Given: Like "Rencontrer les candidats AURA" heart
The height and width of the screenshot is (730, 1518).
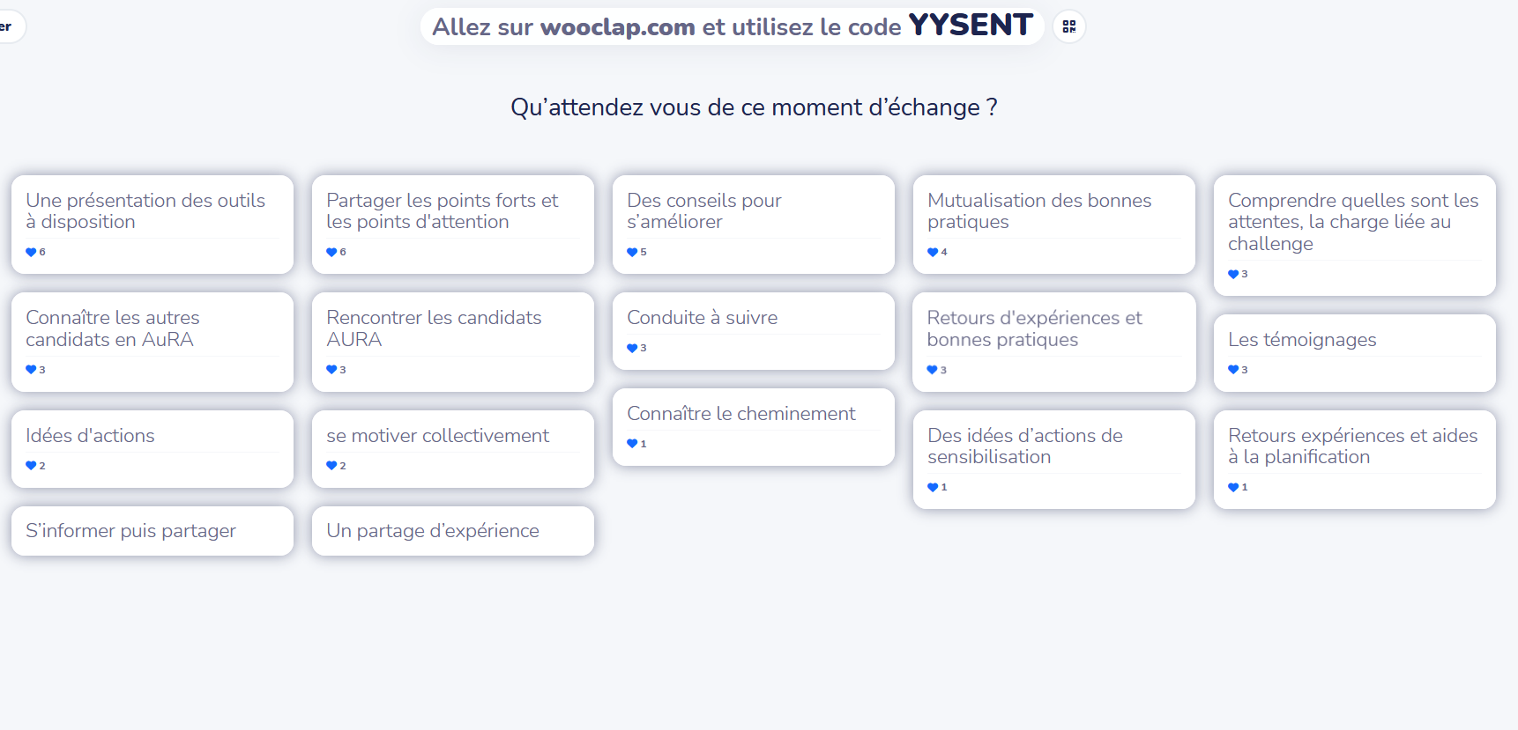Looking at the screenshot, I should point(331,371).
